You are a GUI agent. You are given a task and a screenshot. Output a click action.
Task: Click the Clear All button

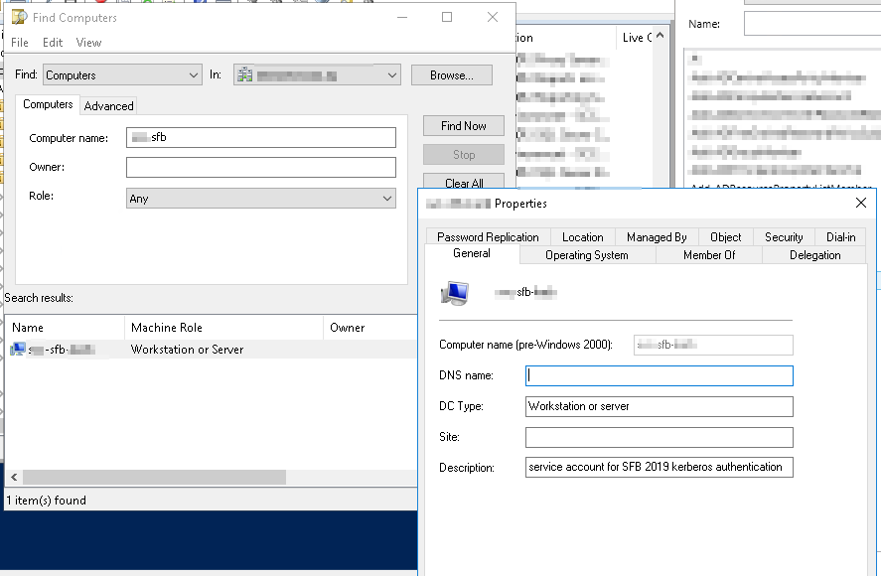(464, 183)
